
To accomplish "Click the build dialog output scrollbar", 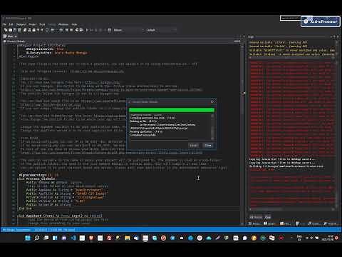I will [212, 127].
